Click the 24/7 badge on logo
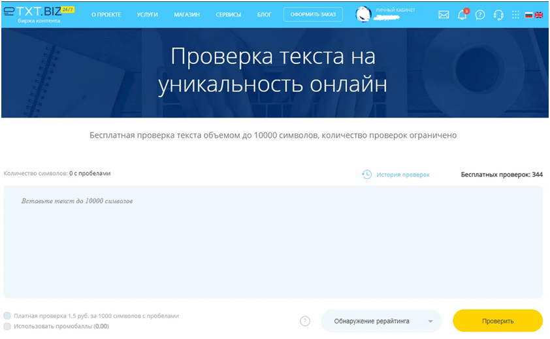550x339 pixels. tap(68, 10)
